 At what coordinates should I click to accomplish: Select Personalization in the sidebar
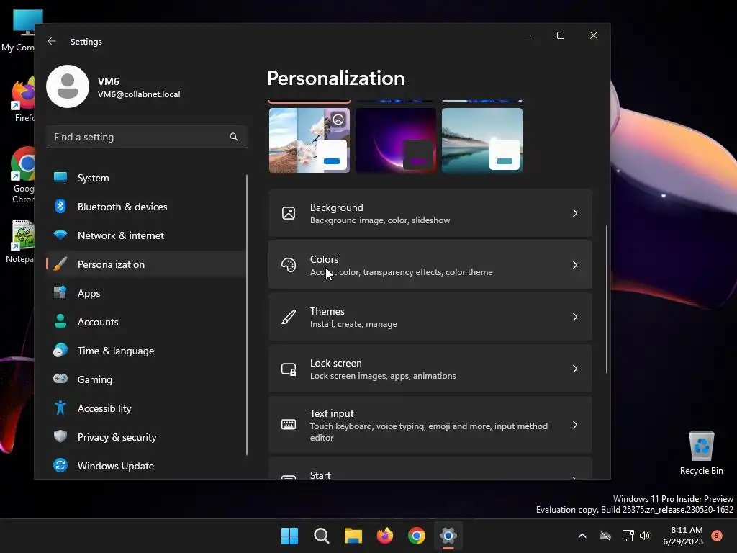pyautogui.click(x=146, y=264)
